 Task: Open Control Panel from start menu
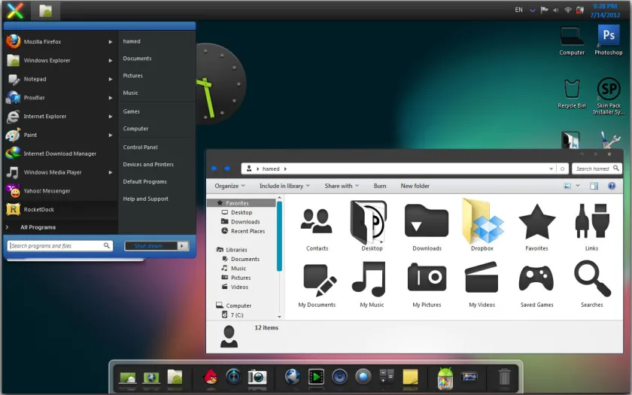(140, 147)
